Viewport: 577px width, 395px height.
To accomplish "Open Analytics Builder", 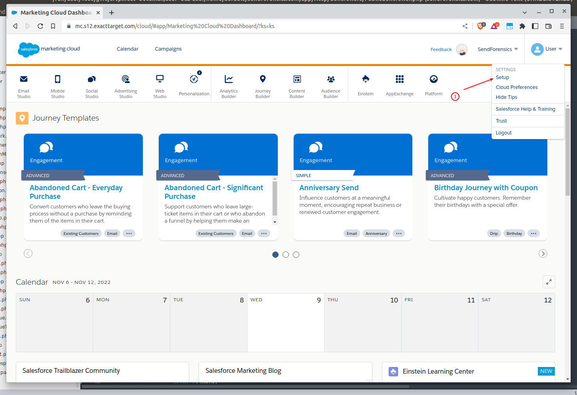I will click(229, 86).
